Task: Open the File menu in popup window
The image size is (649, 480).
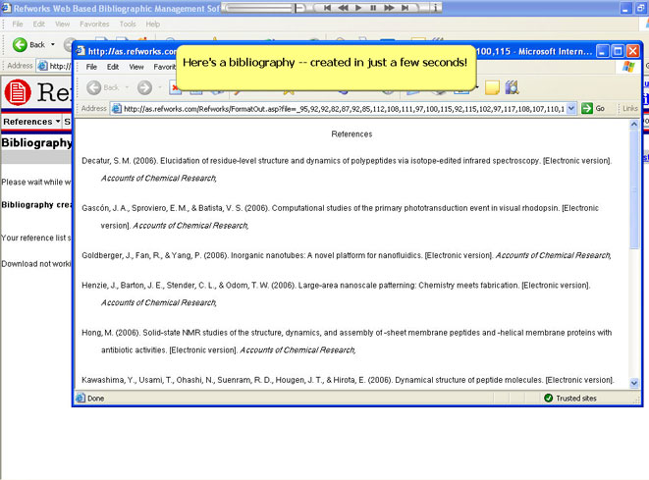Action: (x=91, y=67)
